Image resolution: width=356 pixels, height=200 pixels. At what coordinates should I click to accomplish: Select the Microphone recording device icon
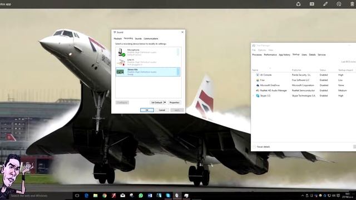tap(121, 52)
